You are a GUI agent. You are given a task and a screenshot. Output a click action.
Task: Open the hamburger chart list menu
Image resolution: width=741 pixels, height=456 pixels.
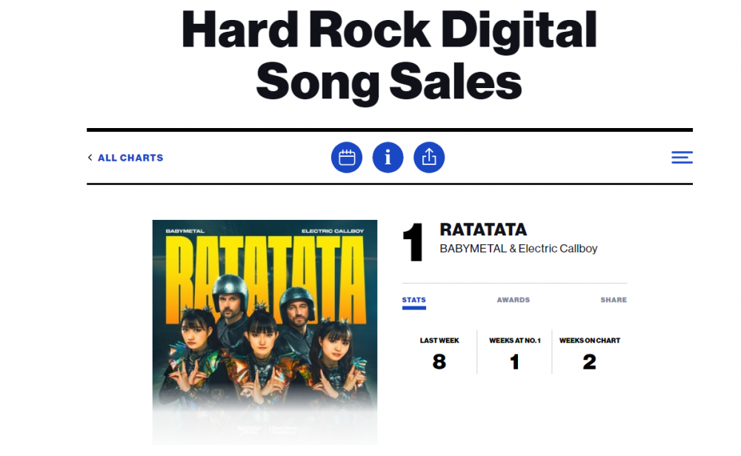click(x=682, y=158)
